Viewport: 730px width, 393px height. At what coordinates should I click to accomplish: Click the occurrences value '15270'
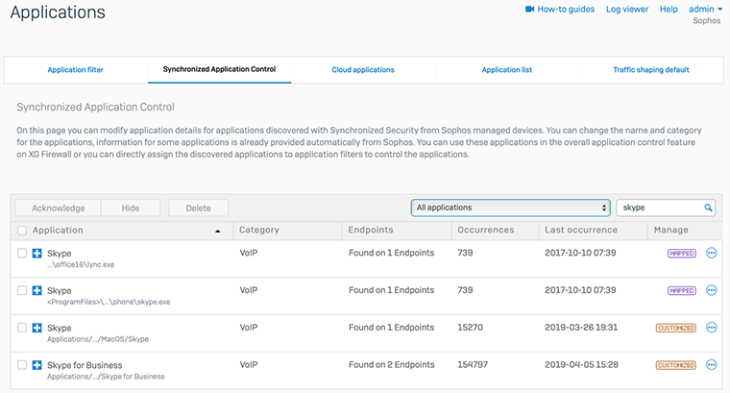(471, 328)
